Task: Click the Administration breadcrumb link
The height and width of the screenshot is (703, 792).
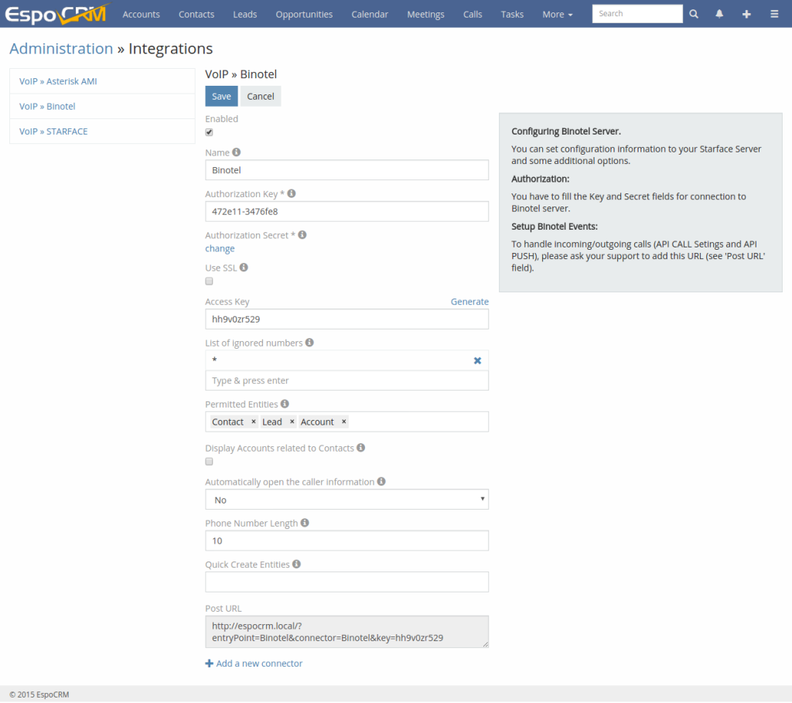Action: [x=61, y=49]
